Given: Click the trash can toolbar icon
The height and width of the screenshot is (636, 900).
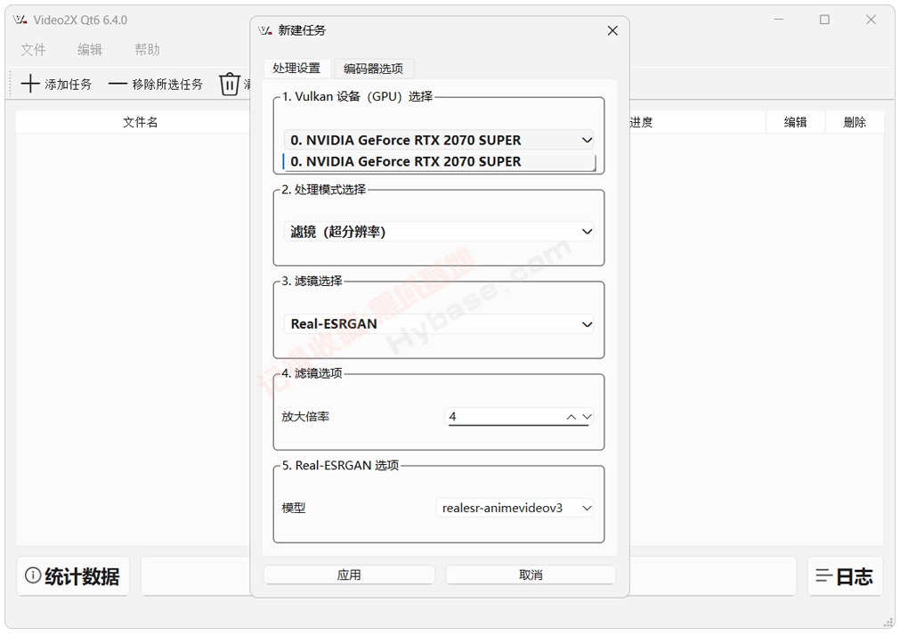Looking at the screenshot, I should [229, 84].
